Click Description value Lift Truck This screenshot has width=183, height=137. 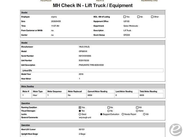[127, 31]
